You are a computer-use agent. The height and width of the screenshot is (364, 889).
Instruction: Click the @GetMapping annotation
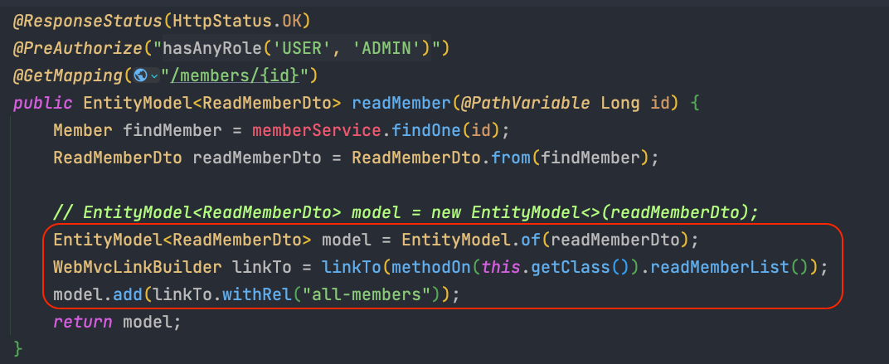67,75
